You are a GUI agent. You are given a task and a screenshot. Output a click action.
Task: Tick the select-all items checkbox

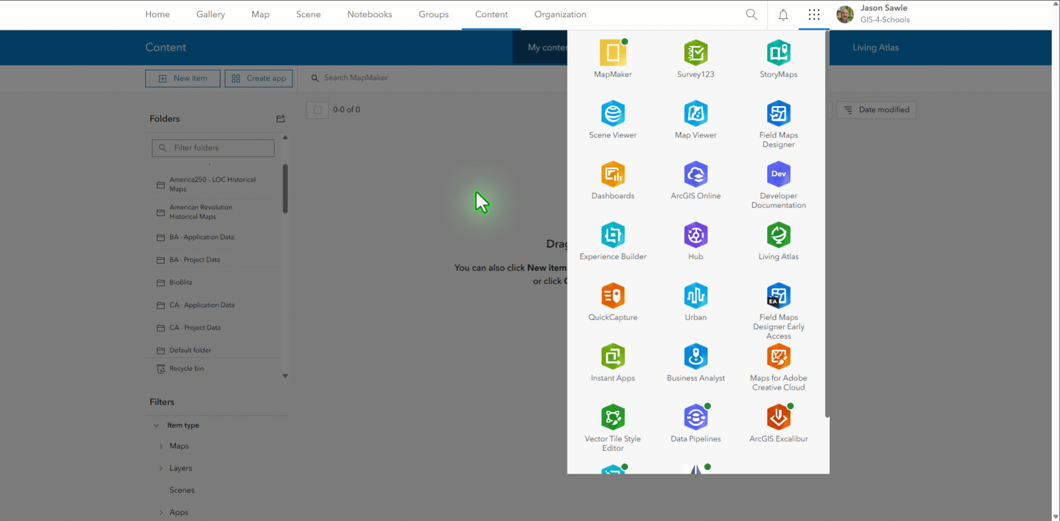pos(317,110)
